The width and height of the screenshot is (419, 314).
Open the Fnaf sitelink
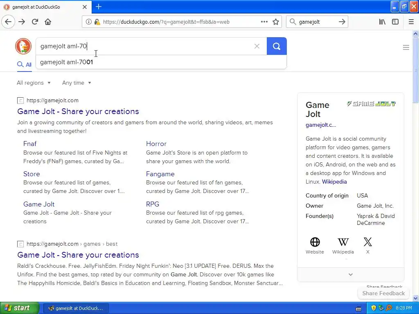tap(30, 144)
